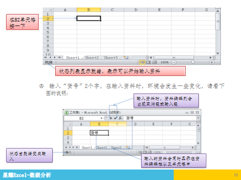Screen dimensions: 241x180
Task: Select column C header in the 工作簿1 window
Action: click(x=117, y=124)
